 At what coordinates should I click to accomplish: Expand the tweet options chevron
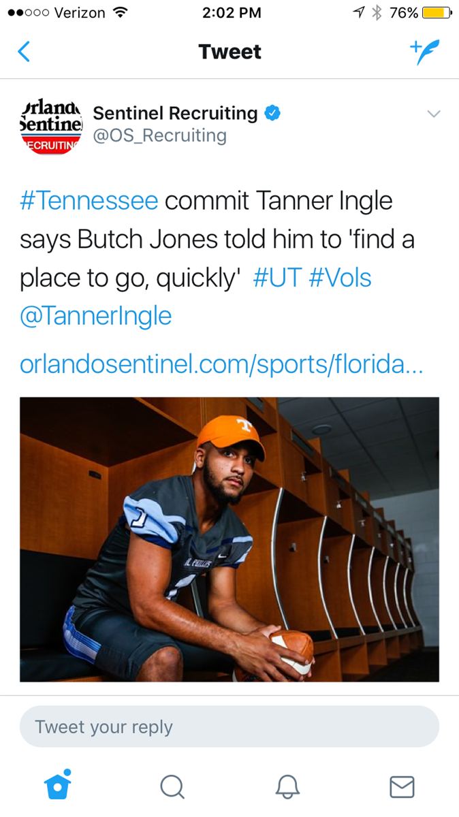434,114
